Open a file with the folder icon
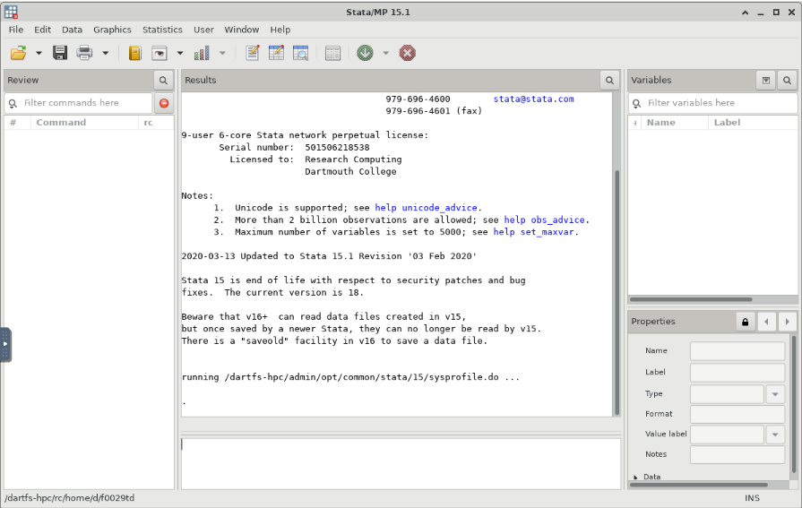The image size is (802, 508). [19, 53]
